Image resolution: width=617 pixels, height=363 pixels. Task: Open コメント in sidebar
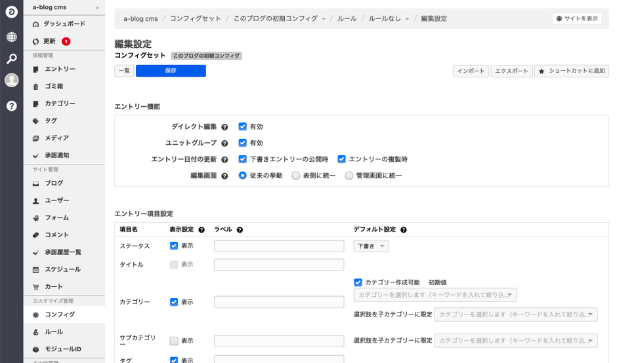[64, 235]
